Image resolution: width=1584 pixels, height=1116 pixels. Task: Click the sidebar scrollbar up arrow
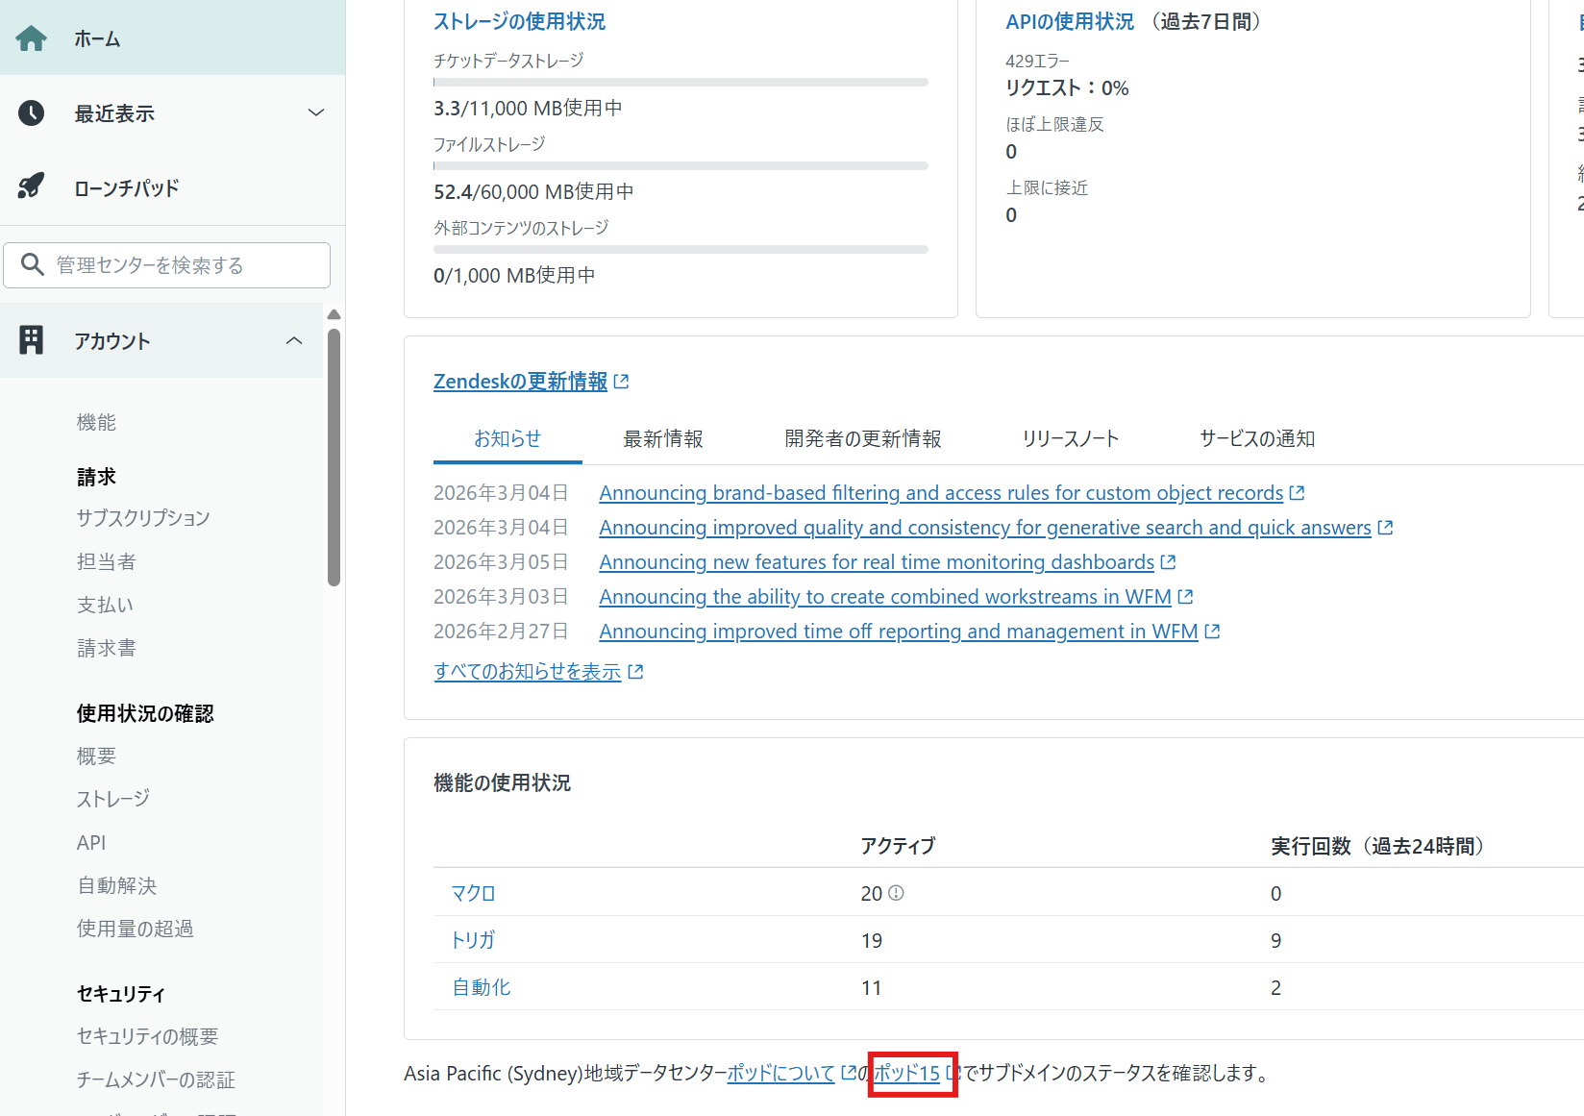(x=334, y=314)
